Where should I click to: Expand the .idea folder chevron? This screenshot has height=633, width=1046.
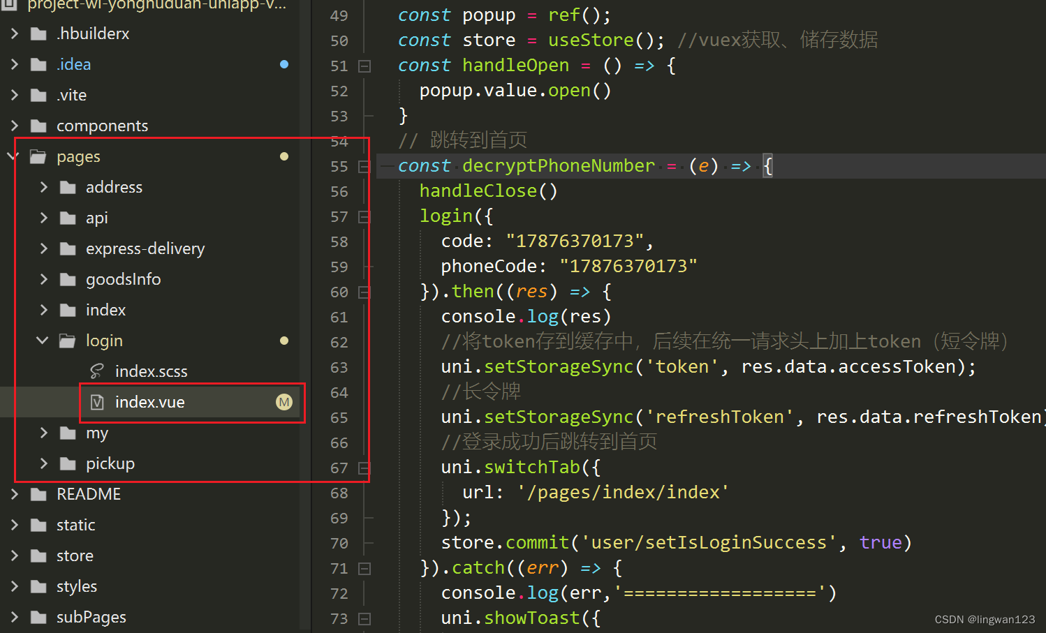[x=14, y=64]
